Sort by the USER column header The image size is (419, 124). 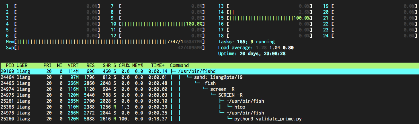(22, 65)
